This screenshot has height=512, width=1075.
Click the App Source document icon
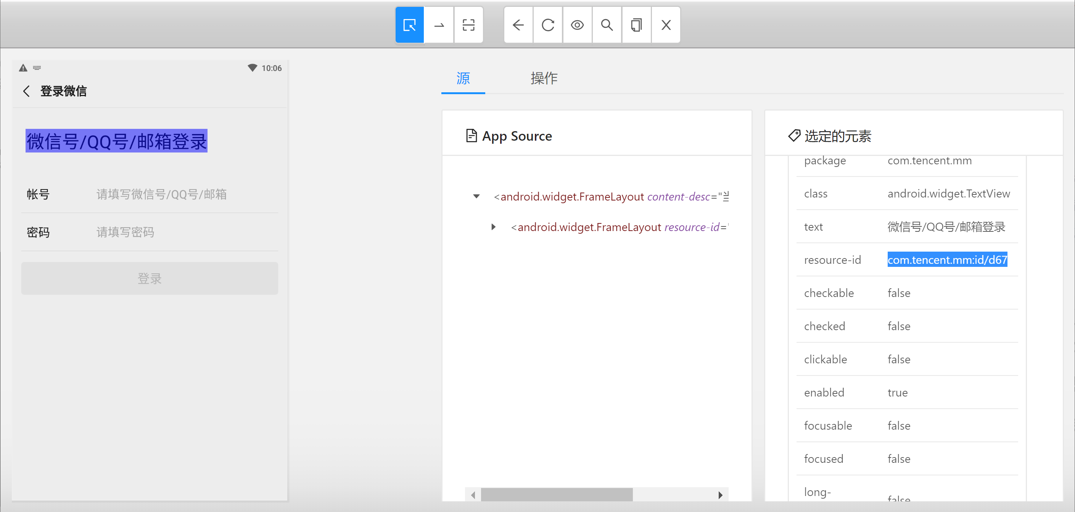[471, 135]
